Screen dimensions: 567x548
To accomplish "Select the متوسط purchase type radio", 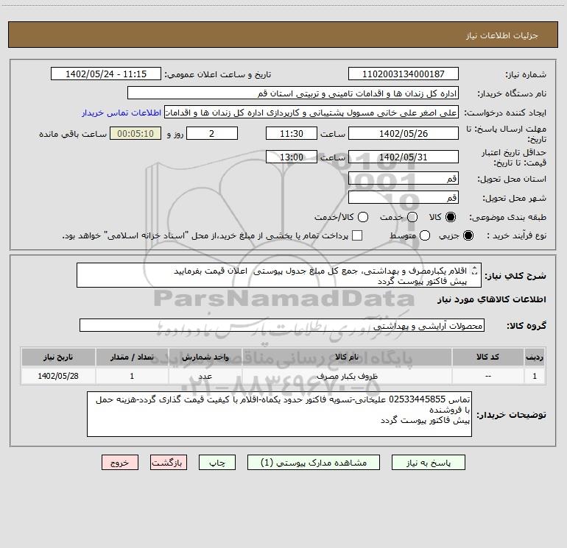I will point(425,235).
